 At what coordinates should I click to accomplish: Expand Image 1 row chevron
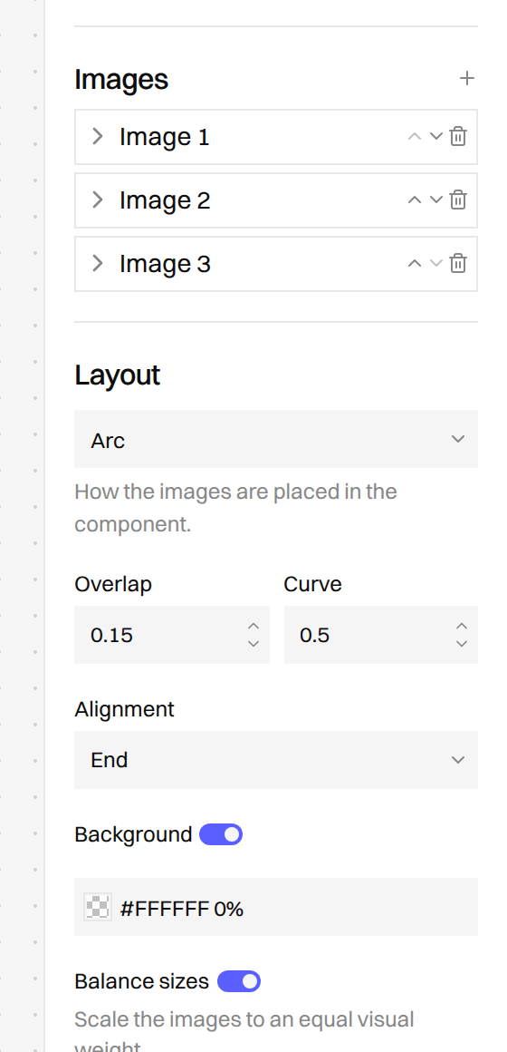(x=98, y=136)
